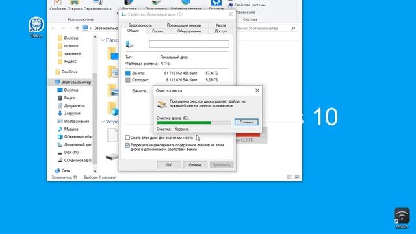Image resolution: width=416 pixels, height=234 pixels.
Task: Close the disk properties dialog
Action: 231,14
